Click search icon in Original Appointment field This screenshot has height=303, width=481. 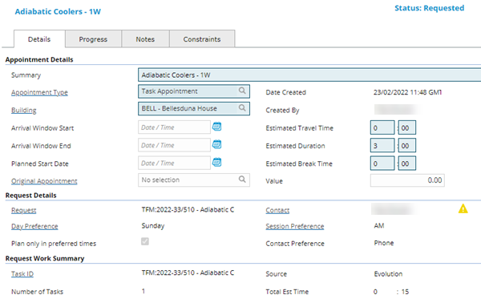[x=242, y=180]
